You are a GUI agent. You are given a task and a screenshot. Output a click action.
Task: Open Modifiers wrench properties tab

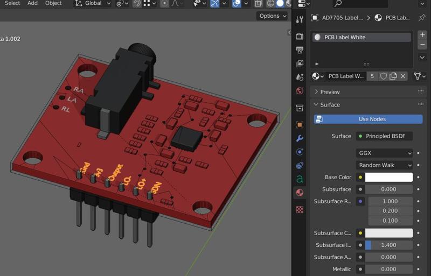coord(300,138)
